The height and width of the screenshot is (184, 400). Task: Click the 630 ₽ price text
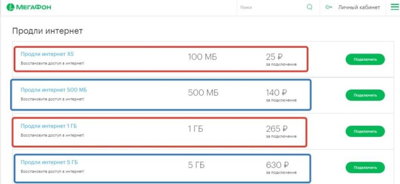(x=277, y=165)
